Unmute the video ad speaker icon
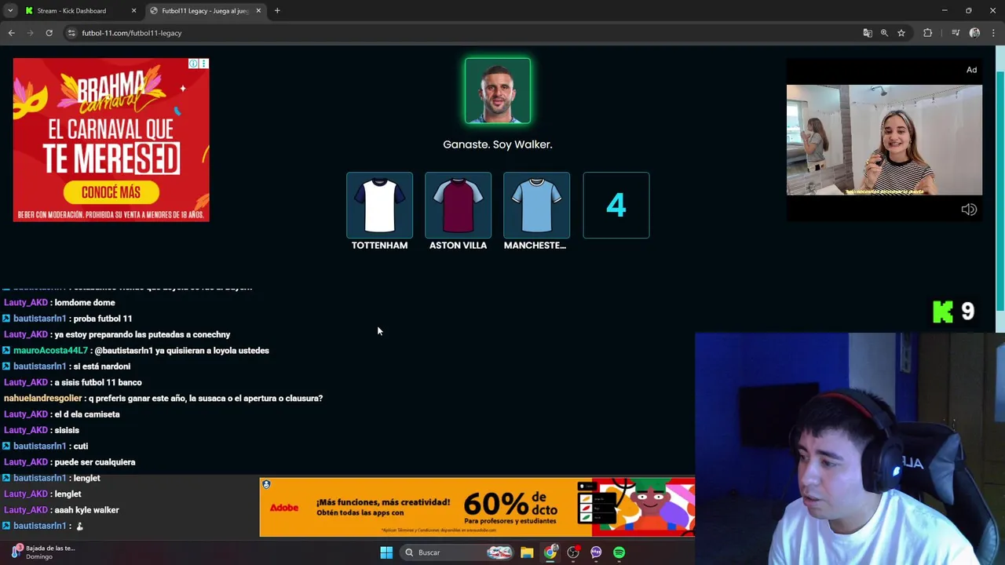The height and width of the screenshot is (565, 1005). [969, 210]
